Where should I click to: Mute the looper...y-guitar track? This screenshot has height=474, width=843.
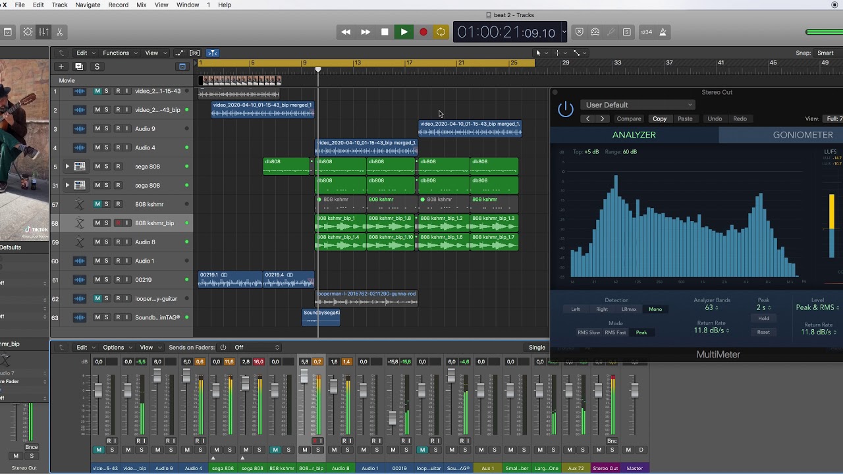tap(97, 299)
